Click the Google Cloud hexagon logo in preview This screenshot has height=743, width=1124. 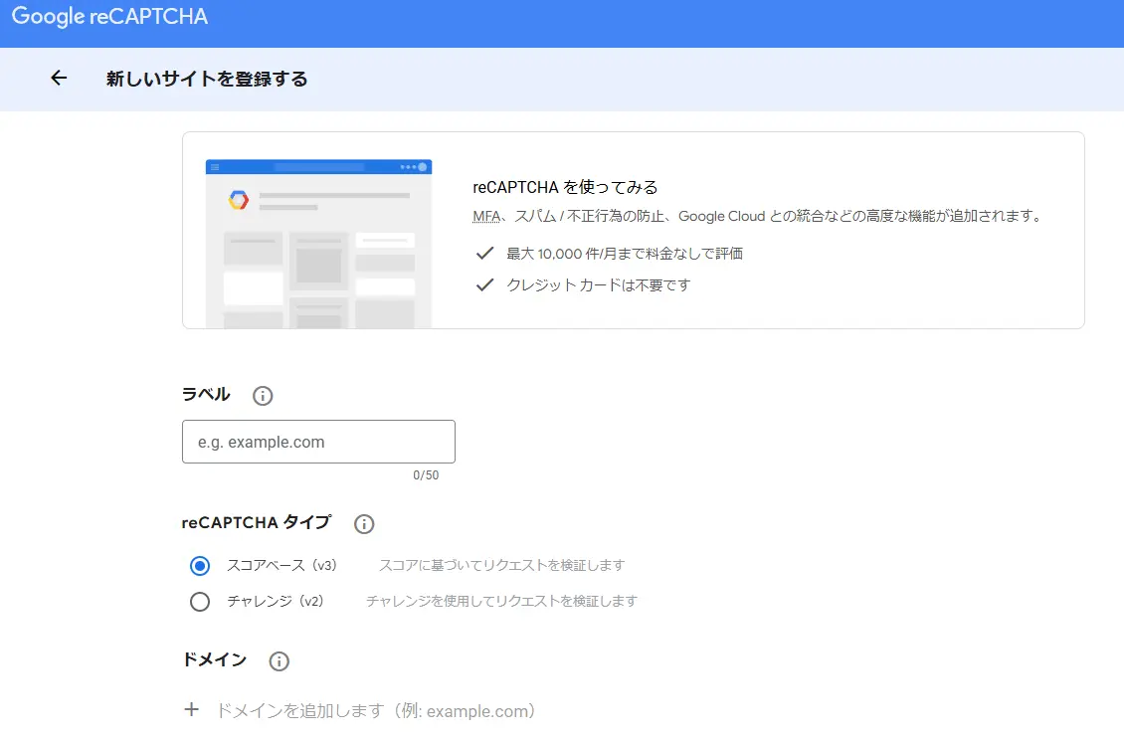click(238, 200)
